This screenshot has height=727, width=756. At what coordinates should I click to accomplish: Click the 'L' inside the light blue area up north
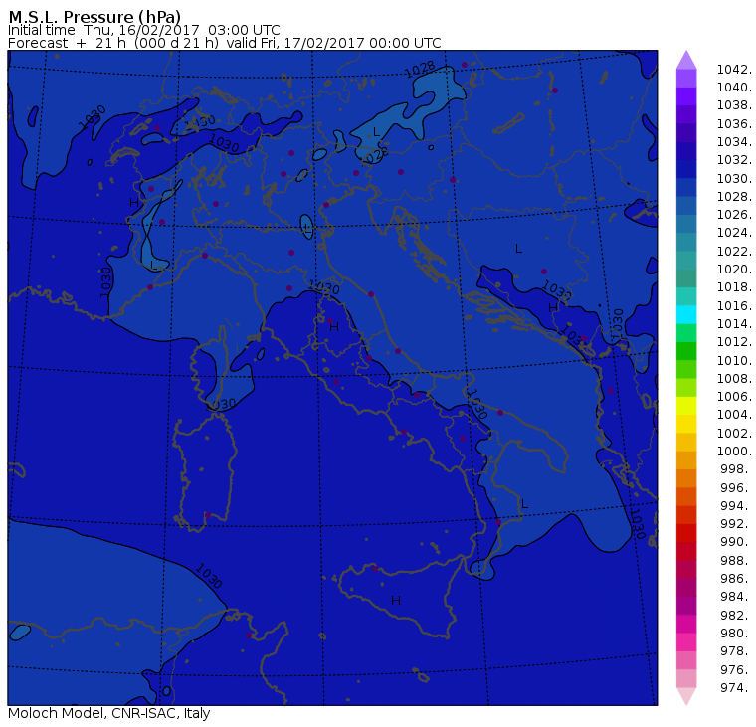[377, 132]
